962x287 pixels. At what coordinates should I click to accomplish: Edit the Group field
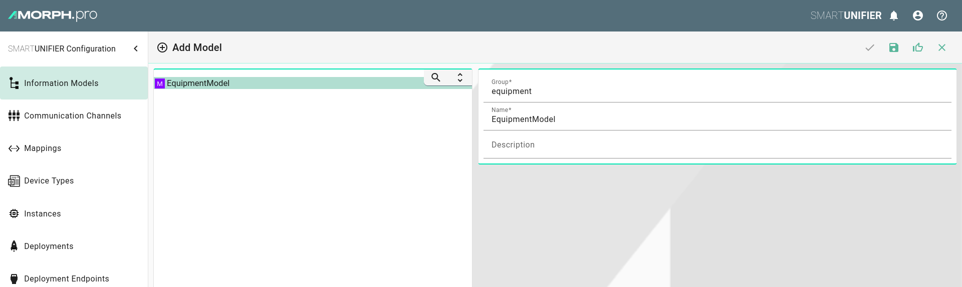717,88
